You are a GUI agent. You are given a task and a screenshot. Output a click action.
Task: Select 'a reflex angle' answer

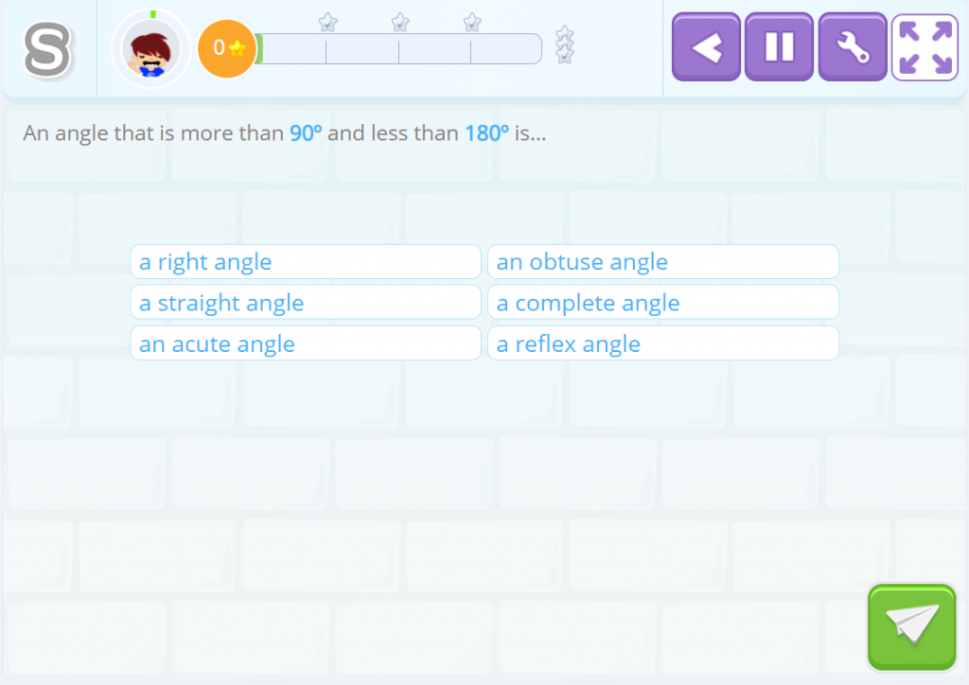click(x=662, y=342)
